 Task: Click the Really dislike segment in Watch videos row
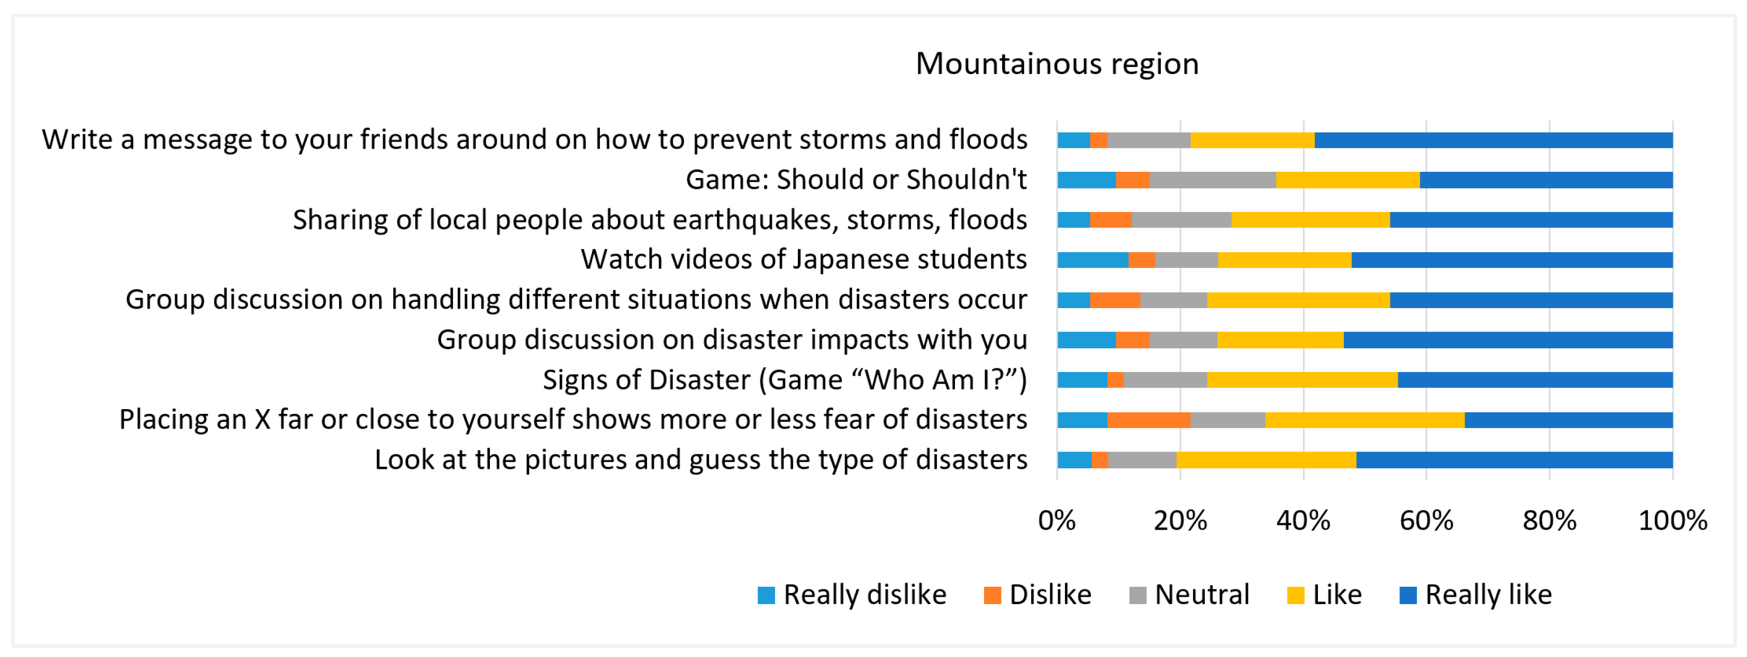click(1093, 260)
